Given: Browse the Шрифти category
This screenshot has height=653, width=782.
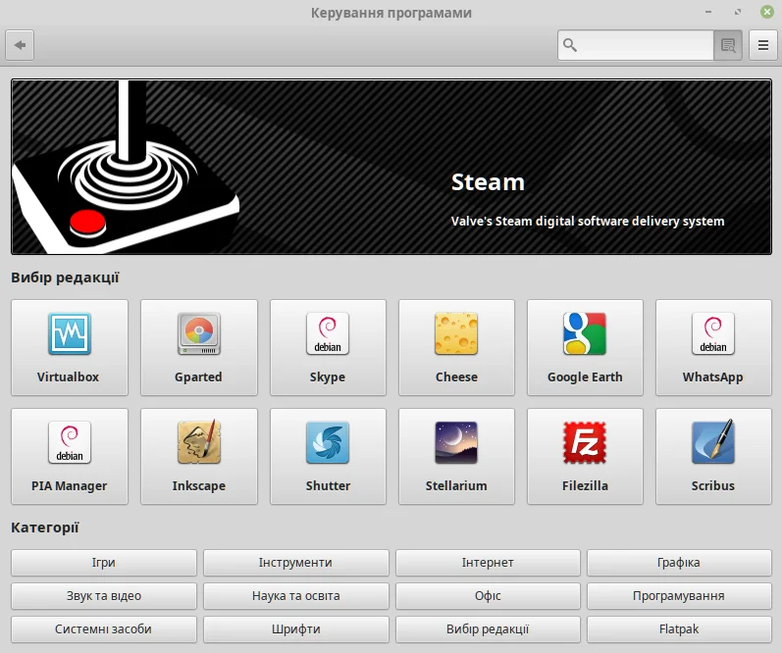Looking at the screenshot, I should click(x=295, y=629).
